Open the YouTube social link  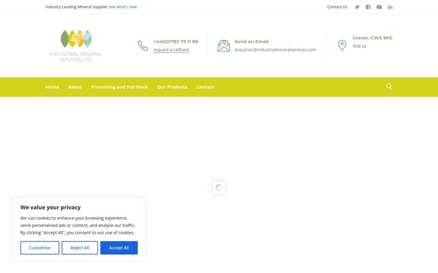point(379,7)
